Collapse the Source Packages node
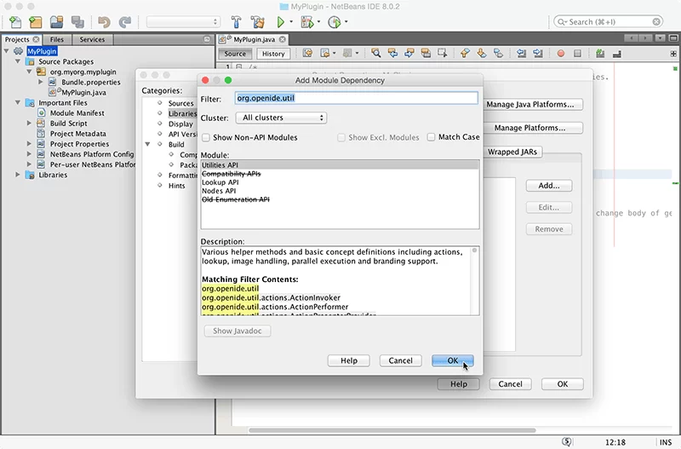This screenshot has width=681, height=449. click(18, 61)
